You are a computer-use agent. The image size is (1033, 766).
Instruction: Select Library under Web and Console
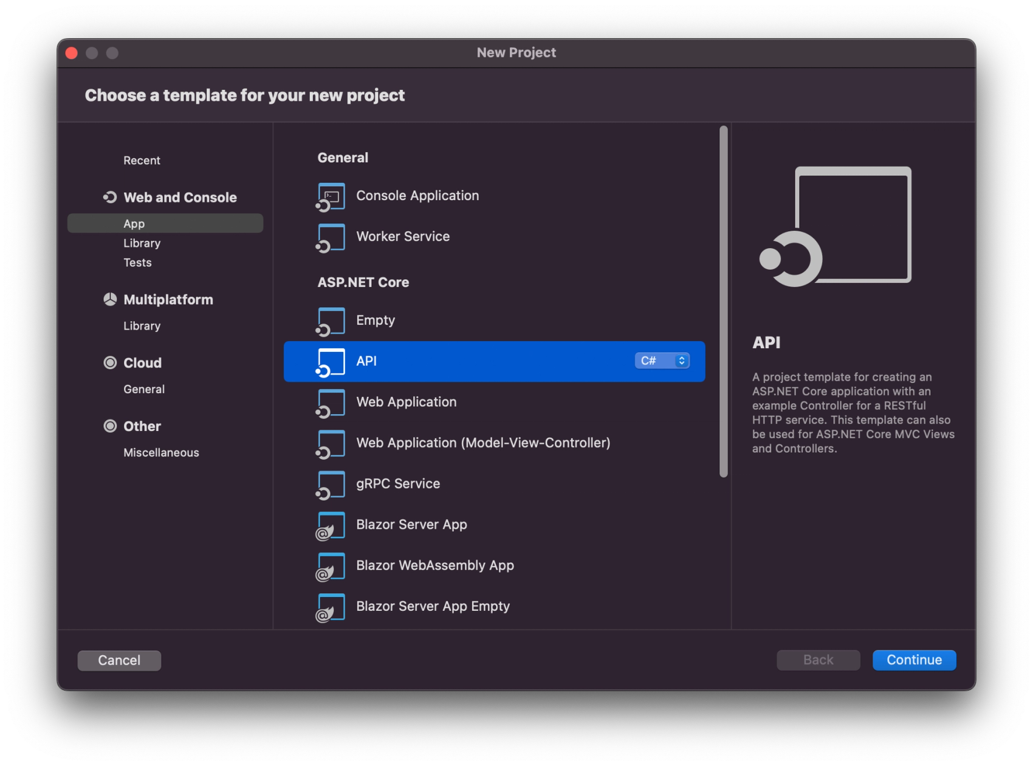142,243
